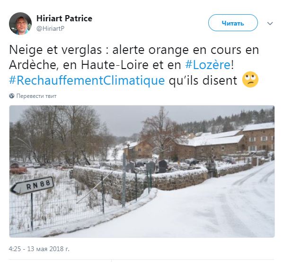Open the #RechauffementClimatique hashtag
283x262 pixels.
[87, 80]
